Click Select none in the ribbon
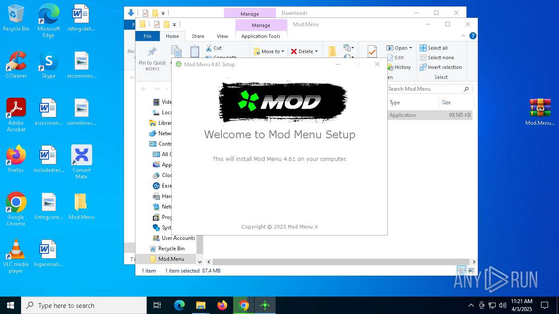This screenshot has width=559, height=314. [x=437, y=58]
